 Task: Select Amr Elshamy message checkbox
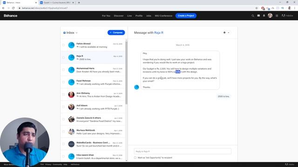click(x=63, y=95)
